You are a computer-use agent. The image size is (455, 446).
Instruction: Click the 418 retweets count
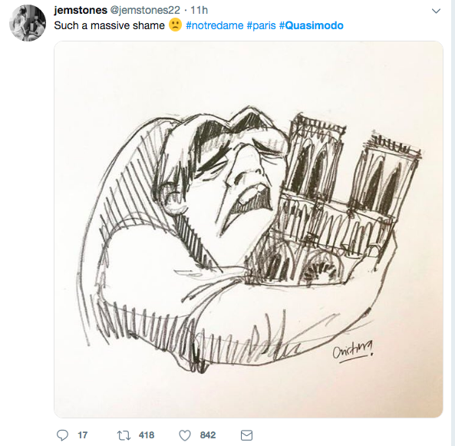click(147, 435)
